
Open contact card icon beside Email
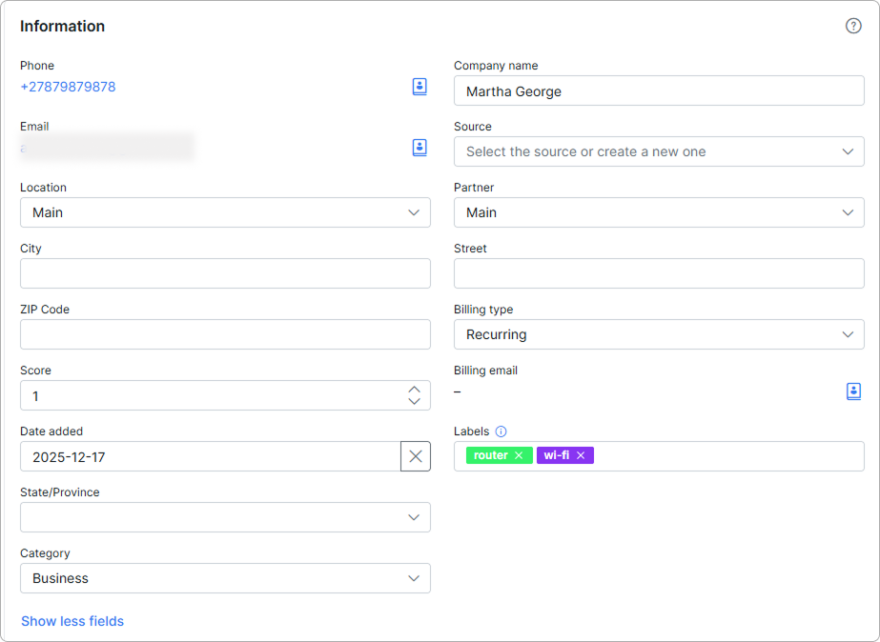point(420,148)
